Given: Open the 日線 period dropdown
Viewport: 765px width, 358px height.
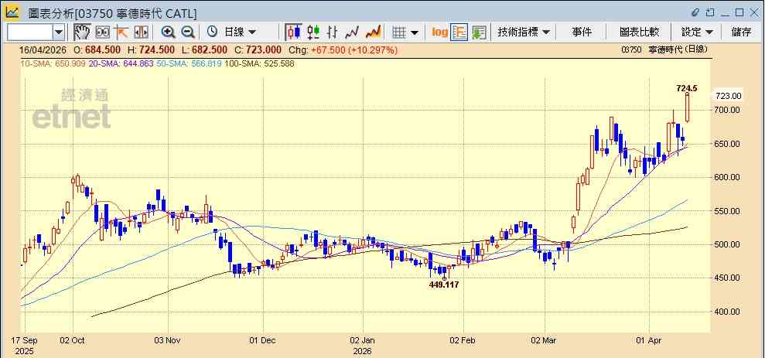Looking at the screenshot, I should (232, 32).
